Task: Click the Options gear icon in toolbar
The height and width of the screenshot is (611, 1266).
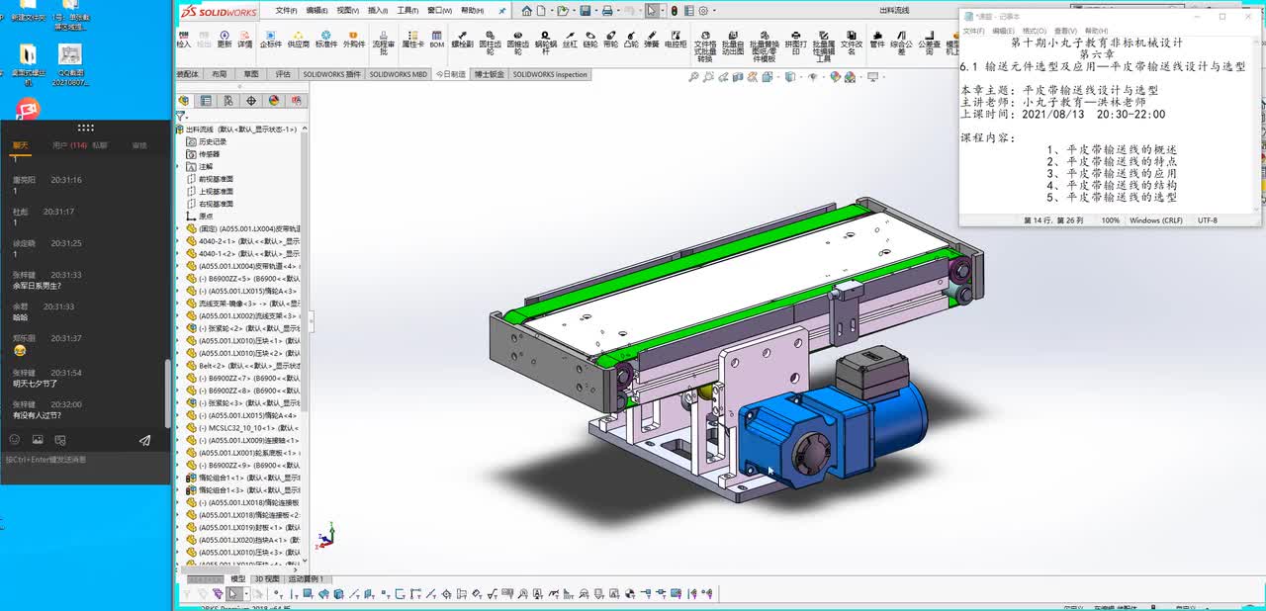Action: pyautogui.click(x=704, y=11)
